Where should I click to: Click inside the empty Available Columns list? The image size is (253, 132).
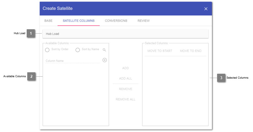(76, 95)
